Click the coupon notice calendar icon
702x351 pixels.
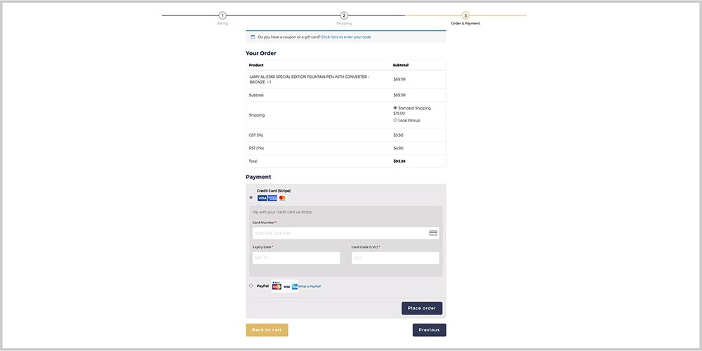click(253, 37)
